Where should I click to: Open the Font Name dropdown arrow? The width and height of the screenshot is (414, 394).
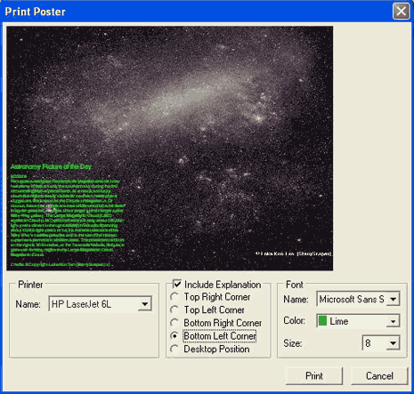tap(393, 299)
